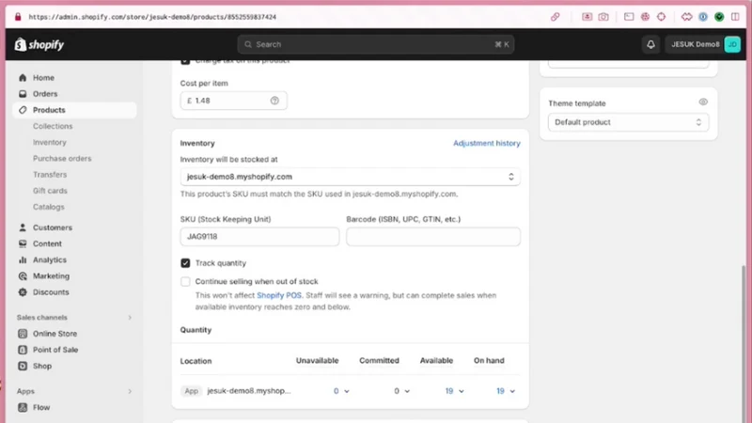The width and height of the screenshot is (752, 423).
Task: Click the code brackets extension icon
Action: 687,17
